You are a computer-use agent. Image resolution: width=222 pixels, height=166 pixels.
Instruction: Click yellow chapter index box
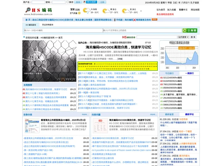[x=118, y=66]
